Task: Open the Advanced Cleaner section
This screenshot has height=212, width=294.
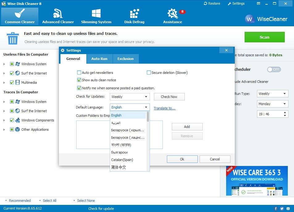Action: [x=58, y=16]
